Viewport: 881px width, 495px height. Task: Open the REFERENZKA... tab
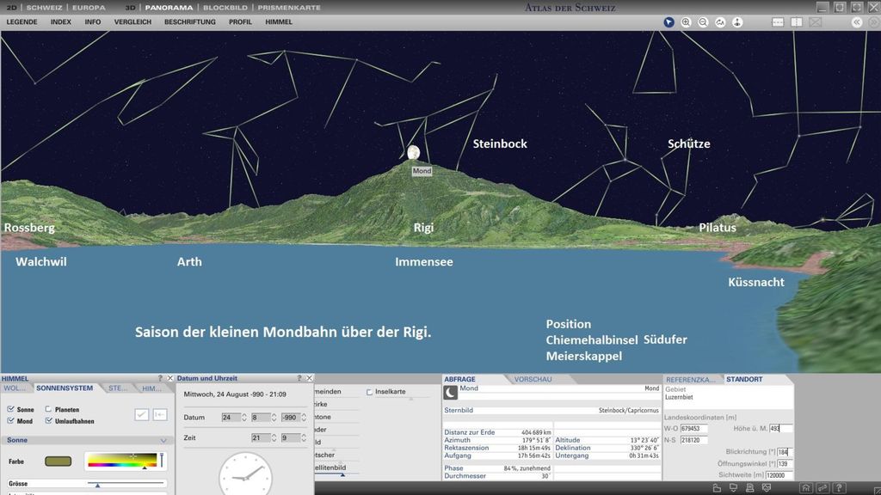691,380
